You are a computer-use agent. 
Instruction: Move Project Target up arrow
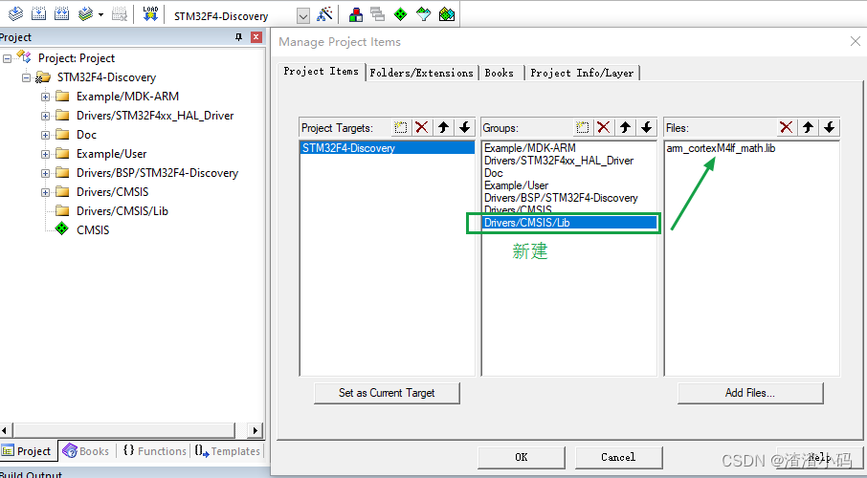click(443, 128)
